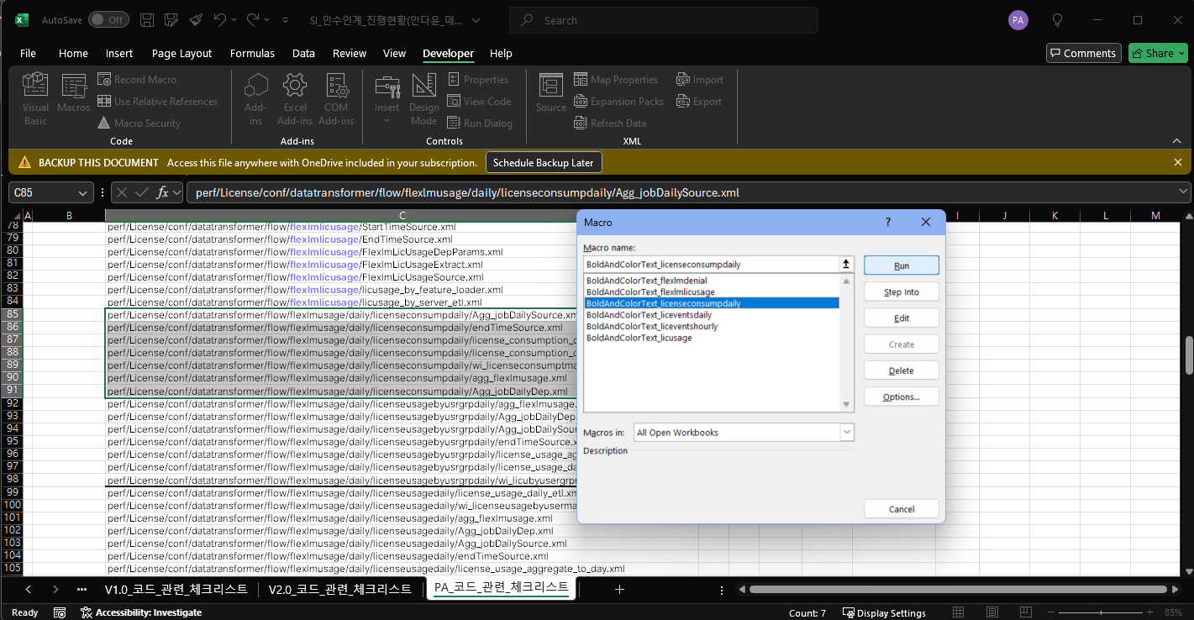Open XML Expansion Packs
Image resolution: width=1194 pixels, height=620 pixels.
(618, 102)
